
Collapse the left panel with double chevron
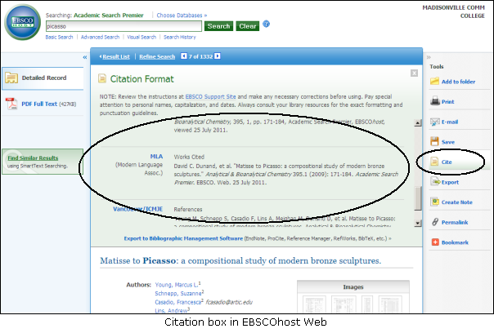coord(85,57)
